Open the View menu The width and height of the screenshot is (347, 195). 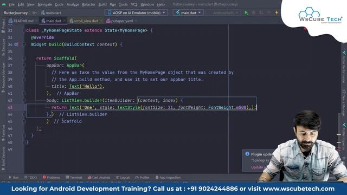(x=30, y=4)
